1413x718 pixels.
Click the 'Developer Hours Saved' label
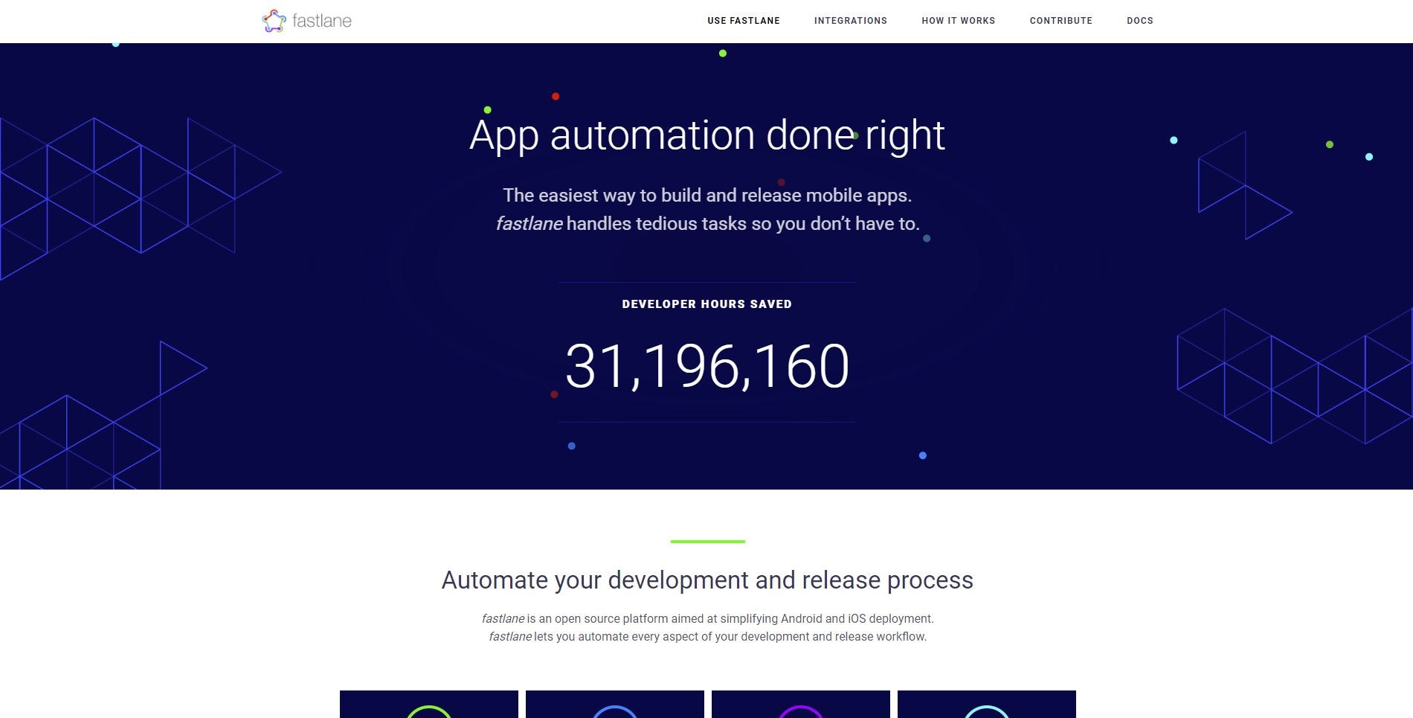707,304
